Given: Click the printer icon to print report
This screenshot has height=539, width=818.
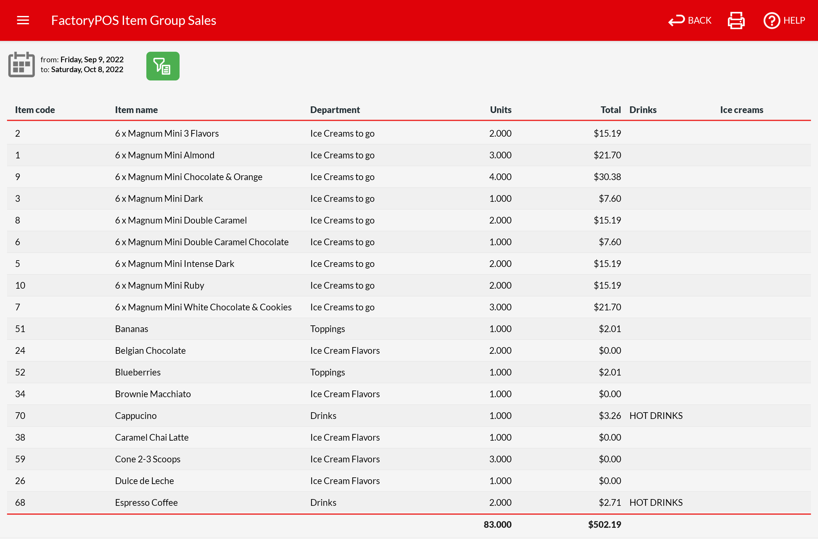Looking at the screenshot, I should (736, 21).
